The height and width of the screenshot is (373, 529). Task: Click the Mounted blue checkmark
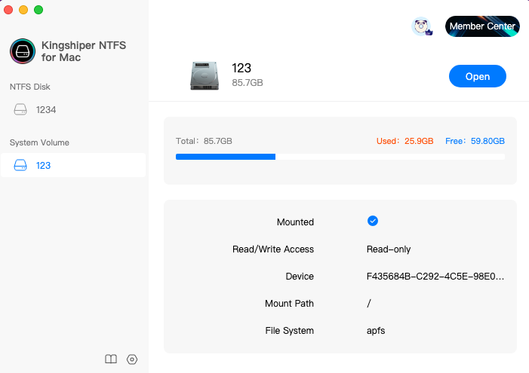click(373, 221)
